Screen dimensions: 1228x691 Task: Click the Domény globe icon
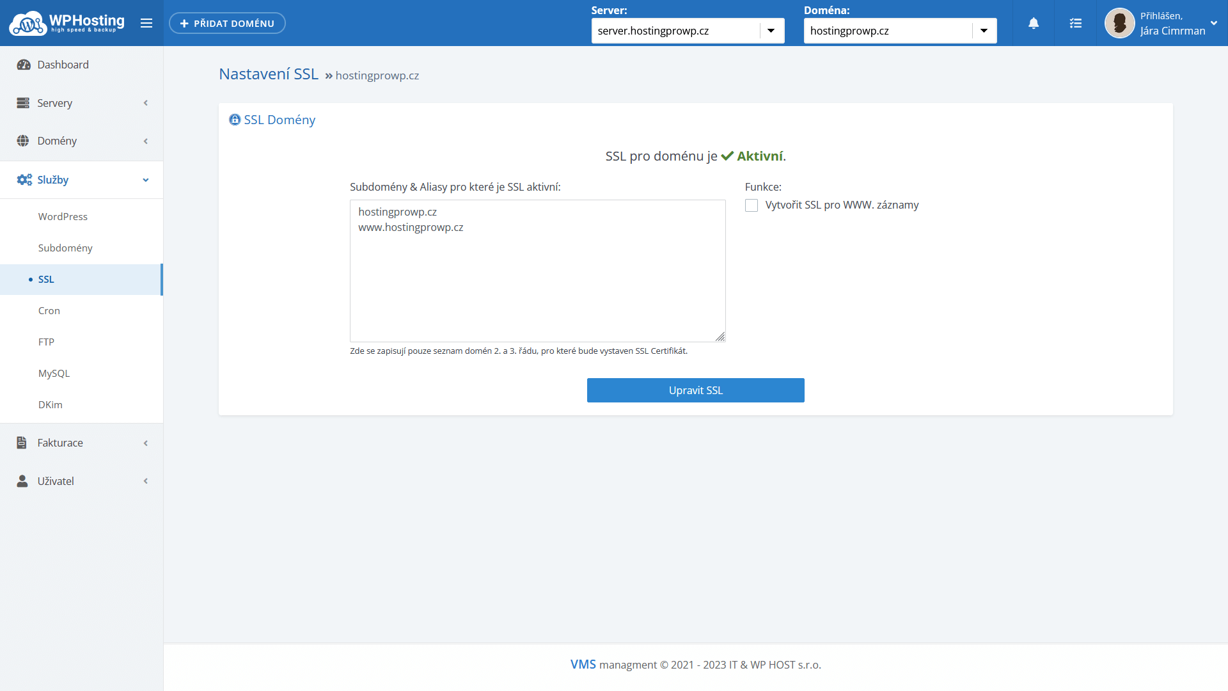tap(23, 141)
